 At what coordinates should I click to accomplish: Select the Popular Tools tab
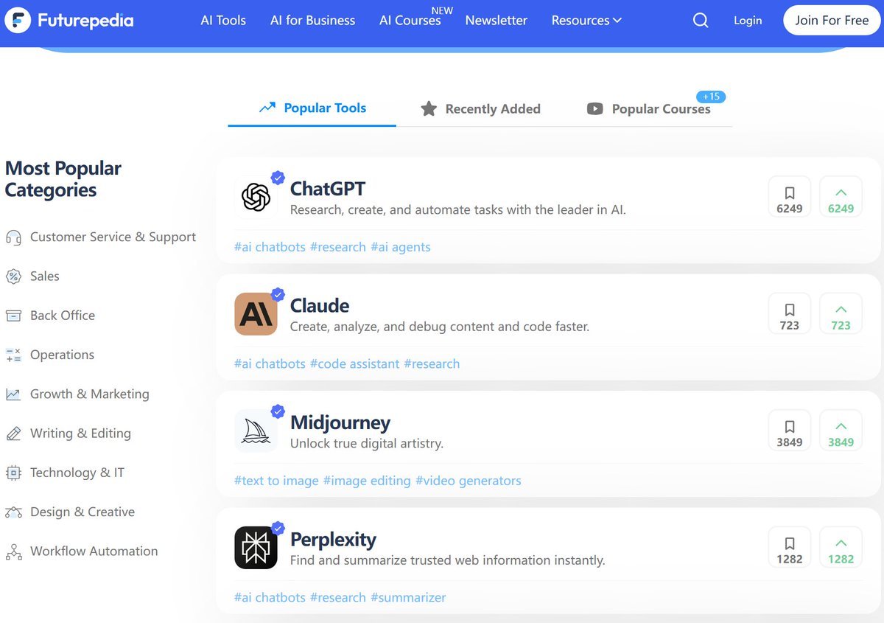(x=312, y=108)
